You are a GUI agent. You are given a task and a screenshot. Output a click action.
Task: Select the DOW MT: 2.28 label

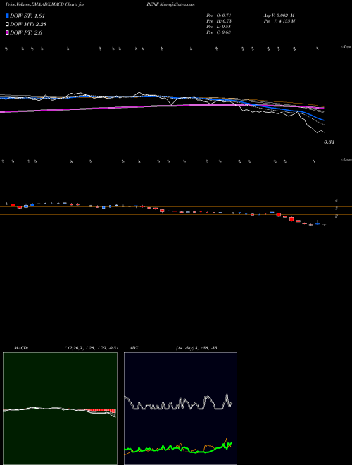tap(28, 24)
